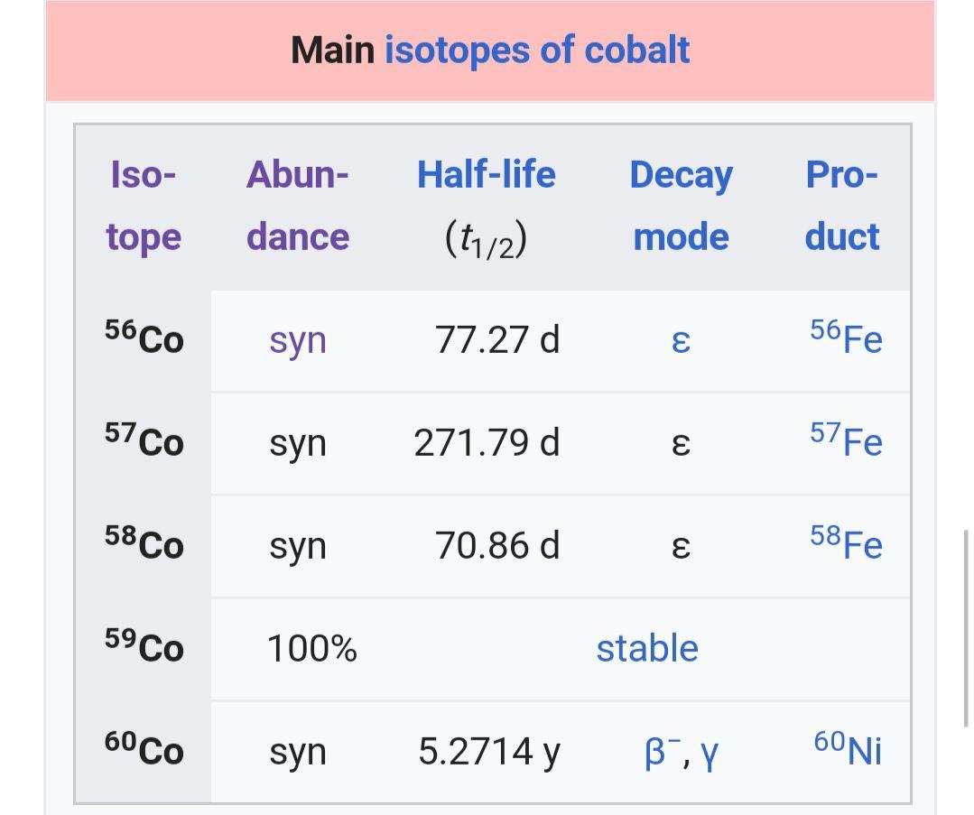974x815 pixels.
Task: Select the 57Co isotope row label
Action: (x=144, y=441)
